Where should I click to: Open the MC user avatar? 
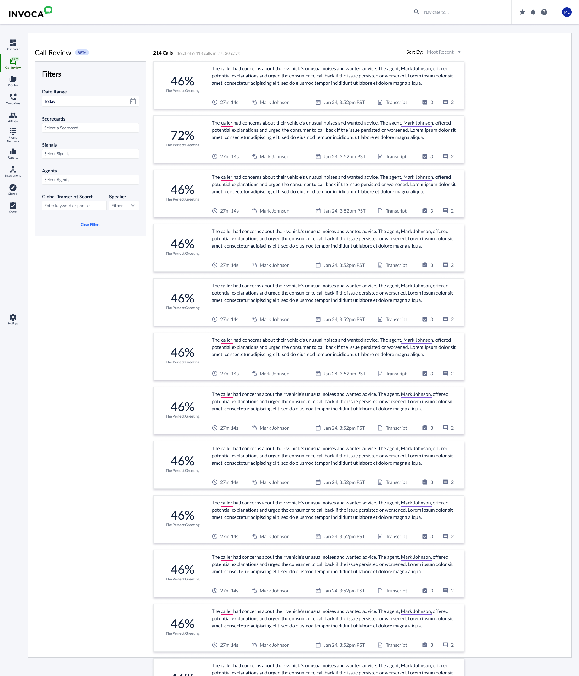(x=567, y=12)
